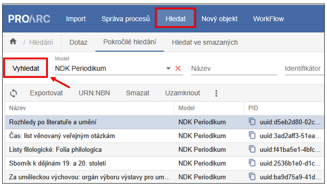Sort by the Název column header
The image size is (327, 185).
coord(18,108)
